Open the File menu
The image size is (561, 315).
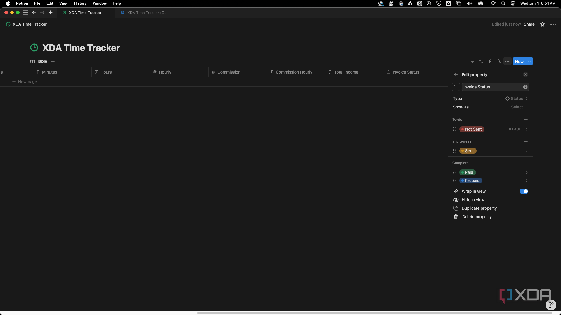click(x=37, y=3)
